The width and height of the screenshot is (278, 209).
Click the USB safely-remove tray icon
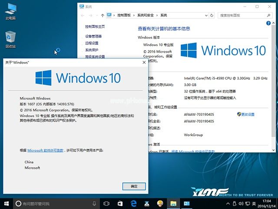pos(235,204)
